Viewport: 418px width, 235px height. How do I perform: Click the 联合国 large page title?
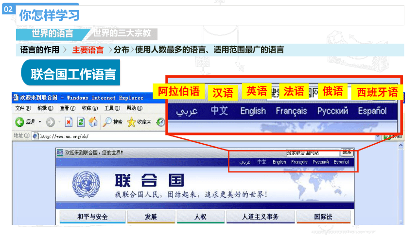pos(149,181)
